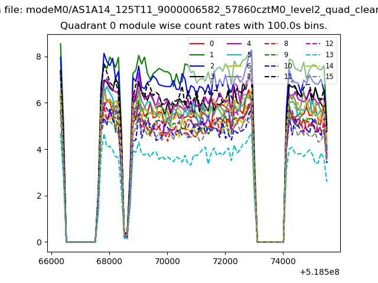The height and width of the screenshot is (283, 378).
Task: Click the dashed cyan legend entry 13
Action: click(320, 55)
